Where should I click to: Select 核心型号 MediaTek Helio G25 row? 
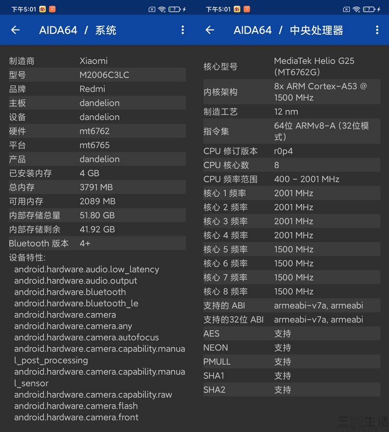tap(291, 66)
